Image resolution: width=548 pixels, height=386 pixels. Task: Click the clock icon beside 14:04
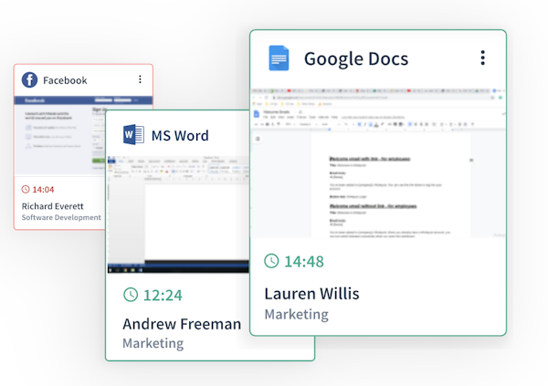(x=26, y=189)
